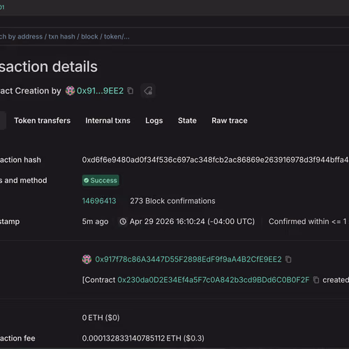
Task: Open the State tab
Action: click(187, 121)
